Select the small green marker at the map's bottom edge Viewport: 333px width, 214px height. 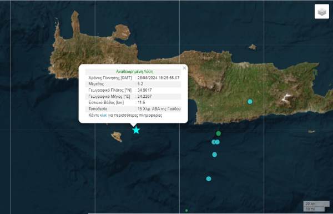point(186,210)
